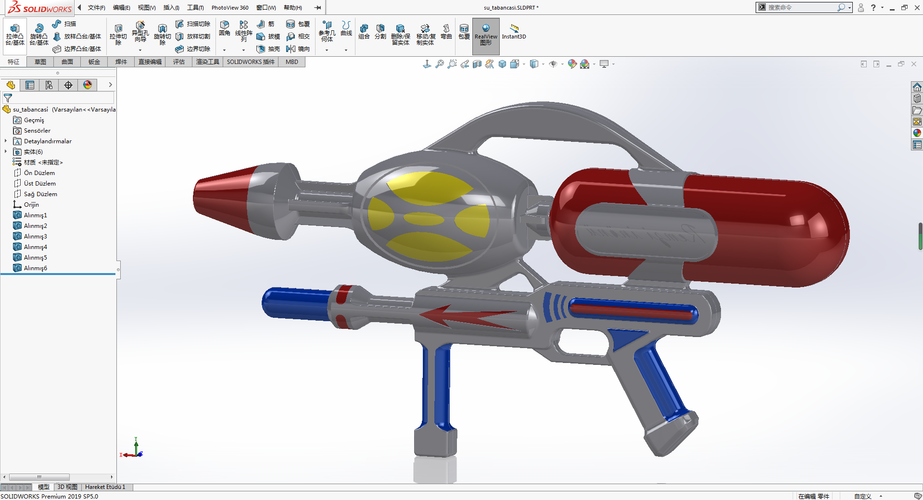Click the 组合 combine bodies tool
Screen dimensions: 923x500
pos(364,32)
